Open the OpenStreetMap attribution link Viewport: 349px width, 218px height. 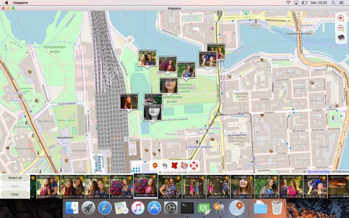coord(318,171)
